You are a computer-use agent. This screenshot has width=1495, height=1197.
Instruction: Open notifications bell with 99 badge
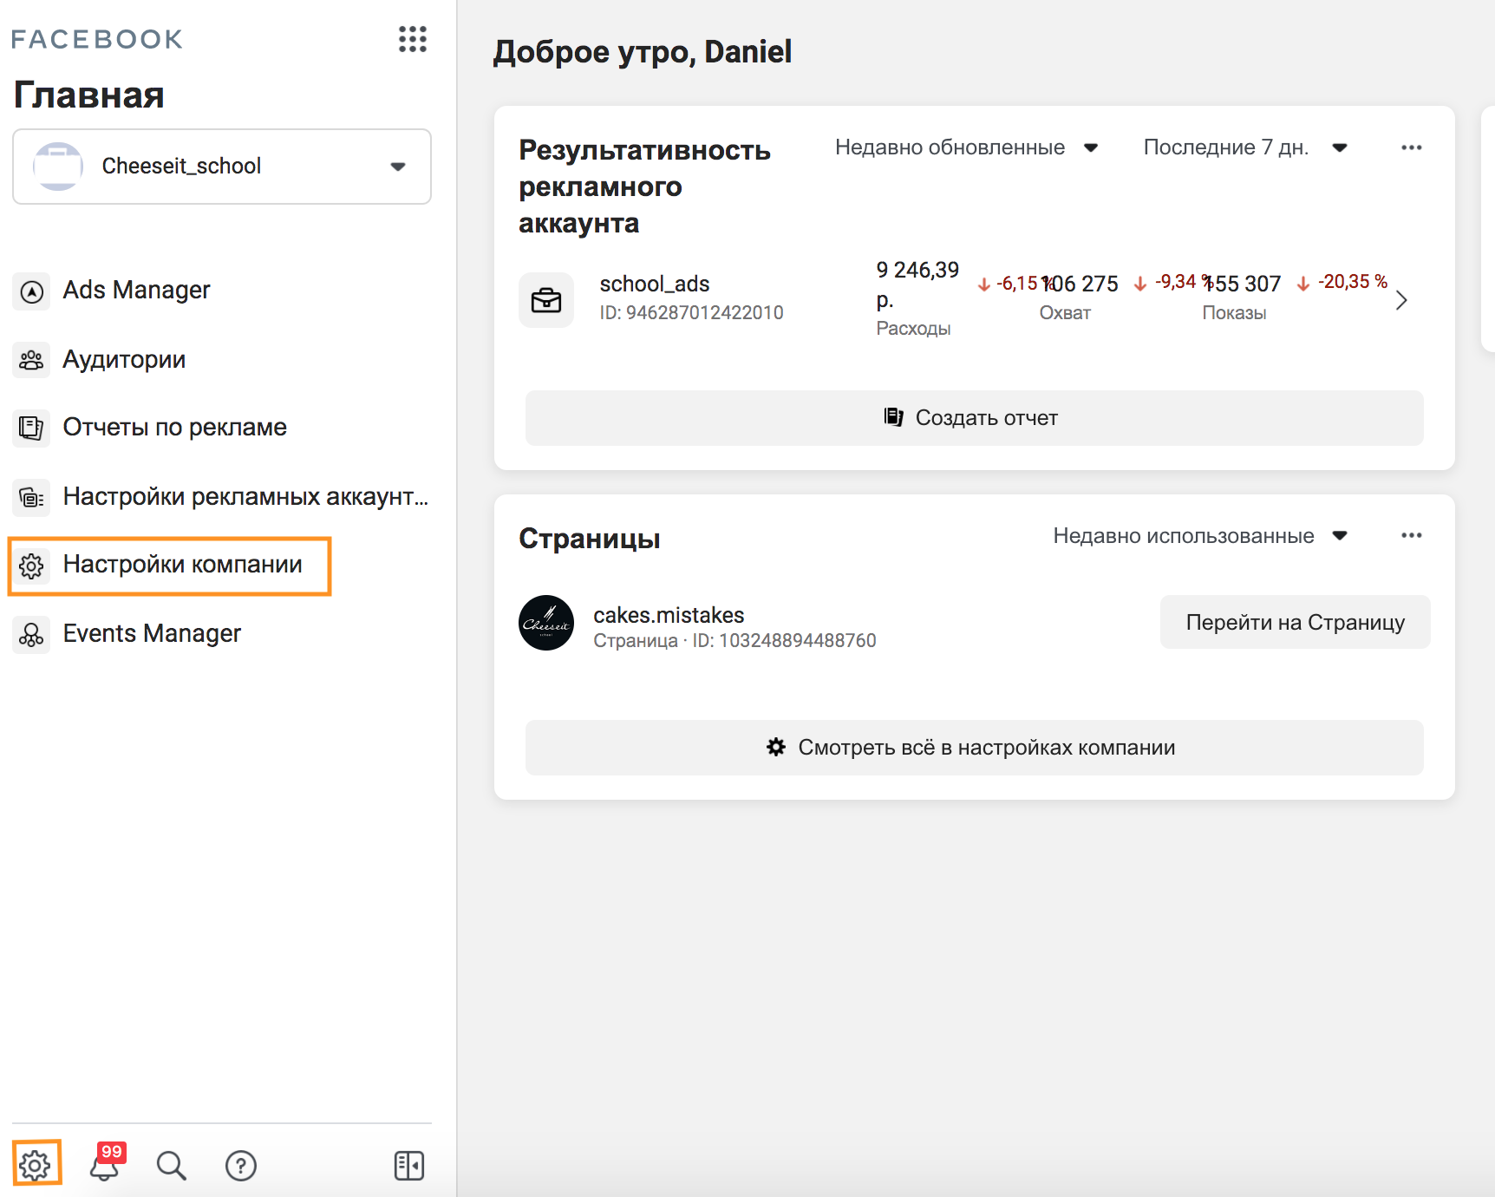106,1163
